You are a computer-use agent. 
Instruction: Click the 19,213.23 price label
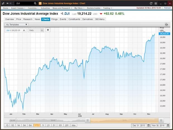[x=164, y=34]
